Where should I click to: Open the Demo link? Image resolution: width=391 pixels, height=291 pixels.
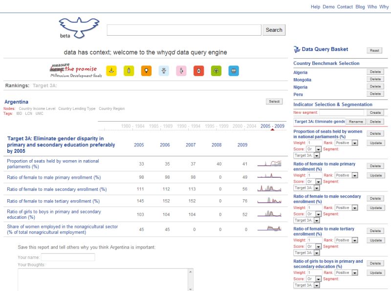click(328, 7)
